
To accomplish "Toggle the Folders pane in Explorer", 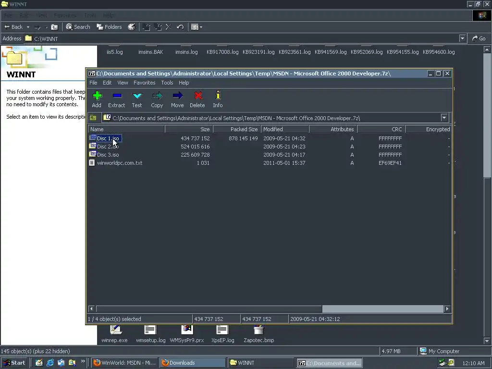I will (x=109, y=27).
